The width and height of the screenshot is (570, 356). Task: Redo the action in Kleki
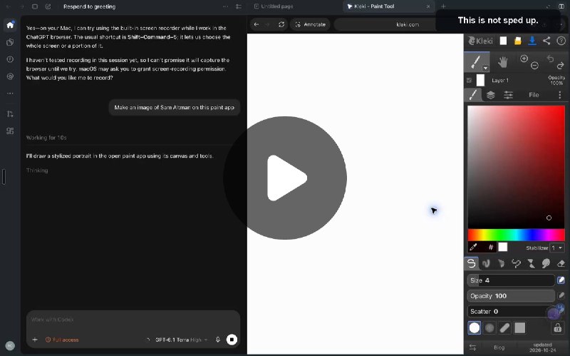coord(560,66)
